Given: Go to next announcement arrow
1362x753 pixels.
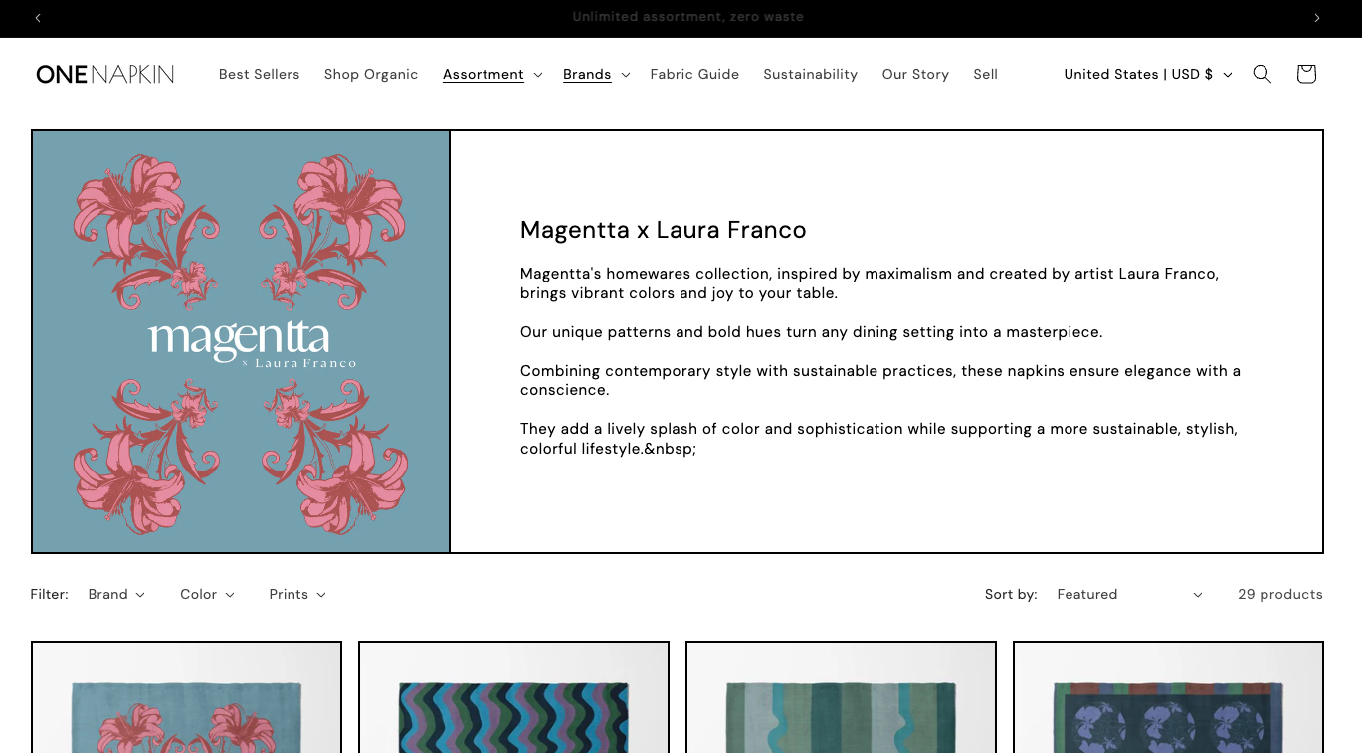Looking at the screenshot, I should tap(1317, 18).
